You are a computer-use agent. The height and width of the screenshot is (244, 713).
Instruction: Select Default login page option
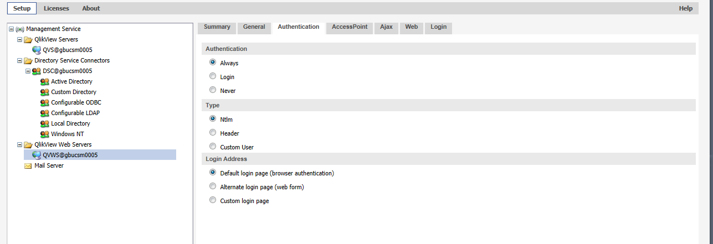[x=213, y=173]
